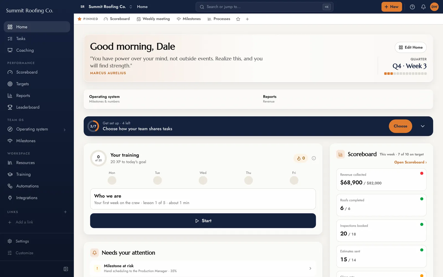Open Integrations in the sidebar

coord(37,198)
